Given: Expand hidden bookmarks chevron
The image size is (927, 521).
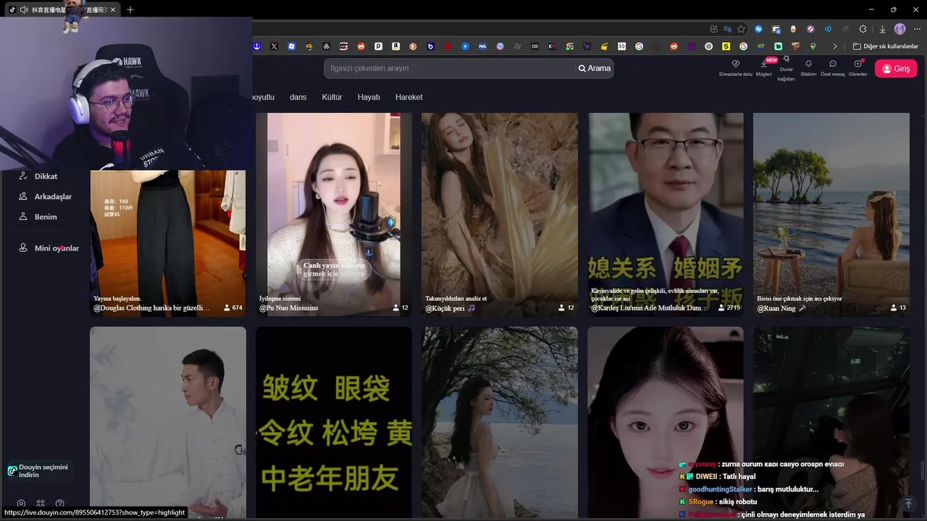Looking at the screenshot, I should [835, 46].
